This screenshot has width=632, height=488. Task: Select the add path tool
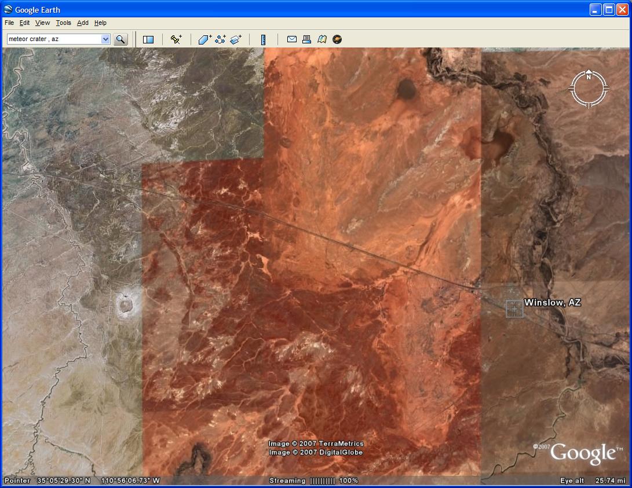pyautogui.click(x=220, y=39)
